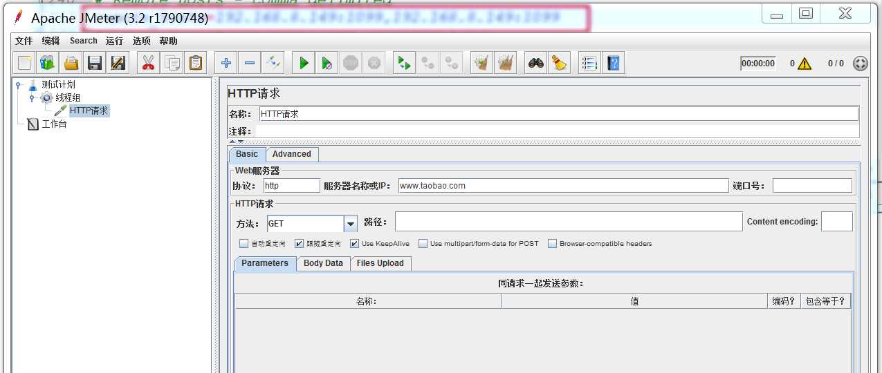This screenshot has height=373, width=882.
Task: Start all remote engines
Action: (x=404, y=64)
